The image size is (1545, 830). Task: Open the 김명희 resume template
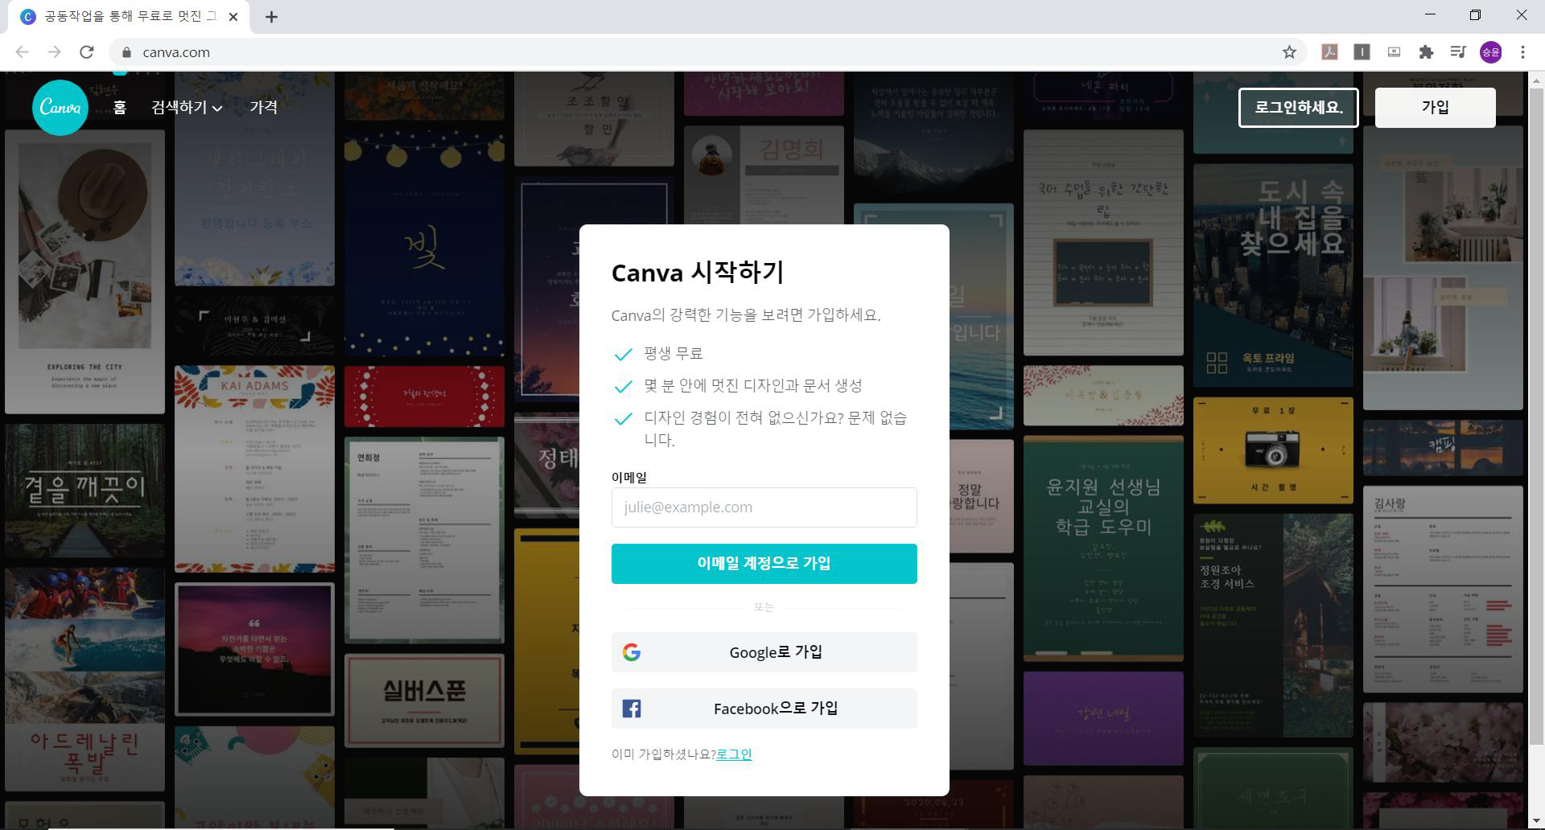(x=764, y=175)
